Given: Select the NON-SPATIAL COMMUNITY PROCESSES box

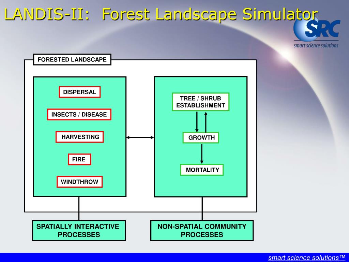Looking at the screenshot, I should 202,231.
